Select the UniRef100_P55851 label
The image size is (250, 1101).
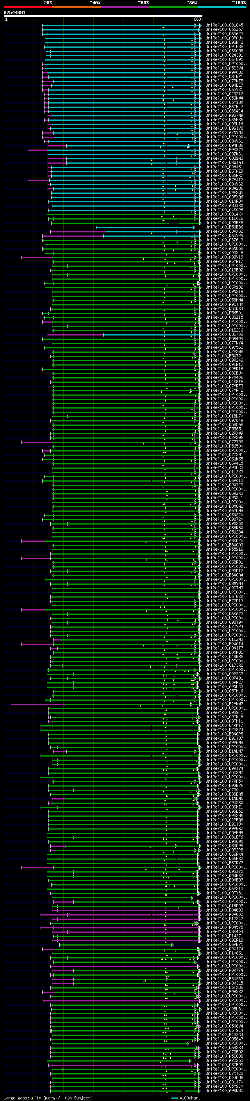[x=224, y=429]
